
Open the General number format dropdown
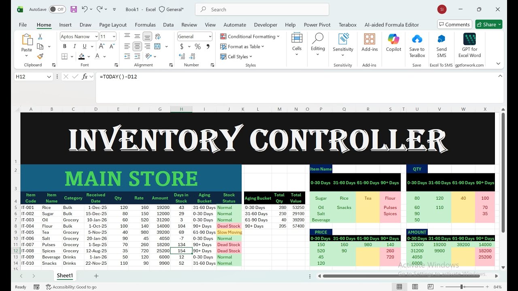(x=210, y=36)
